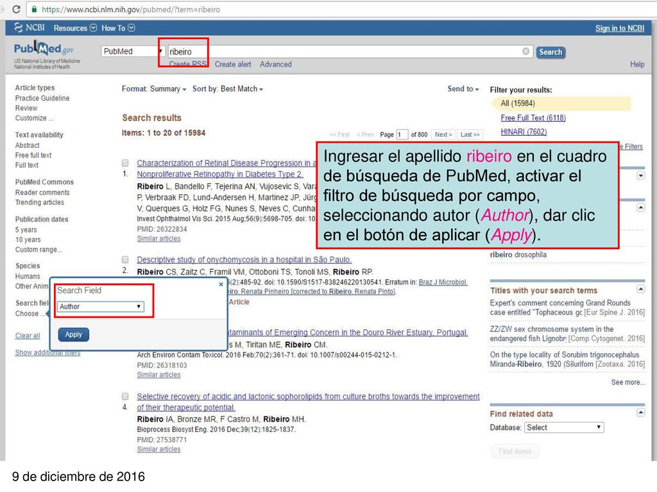Apply the Review article type filter

tap(26, 108)
